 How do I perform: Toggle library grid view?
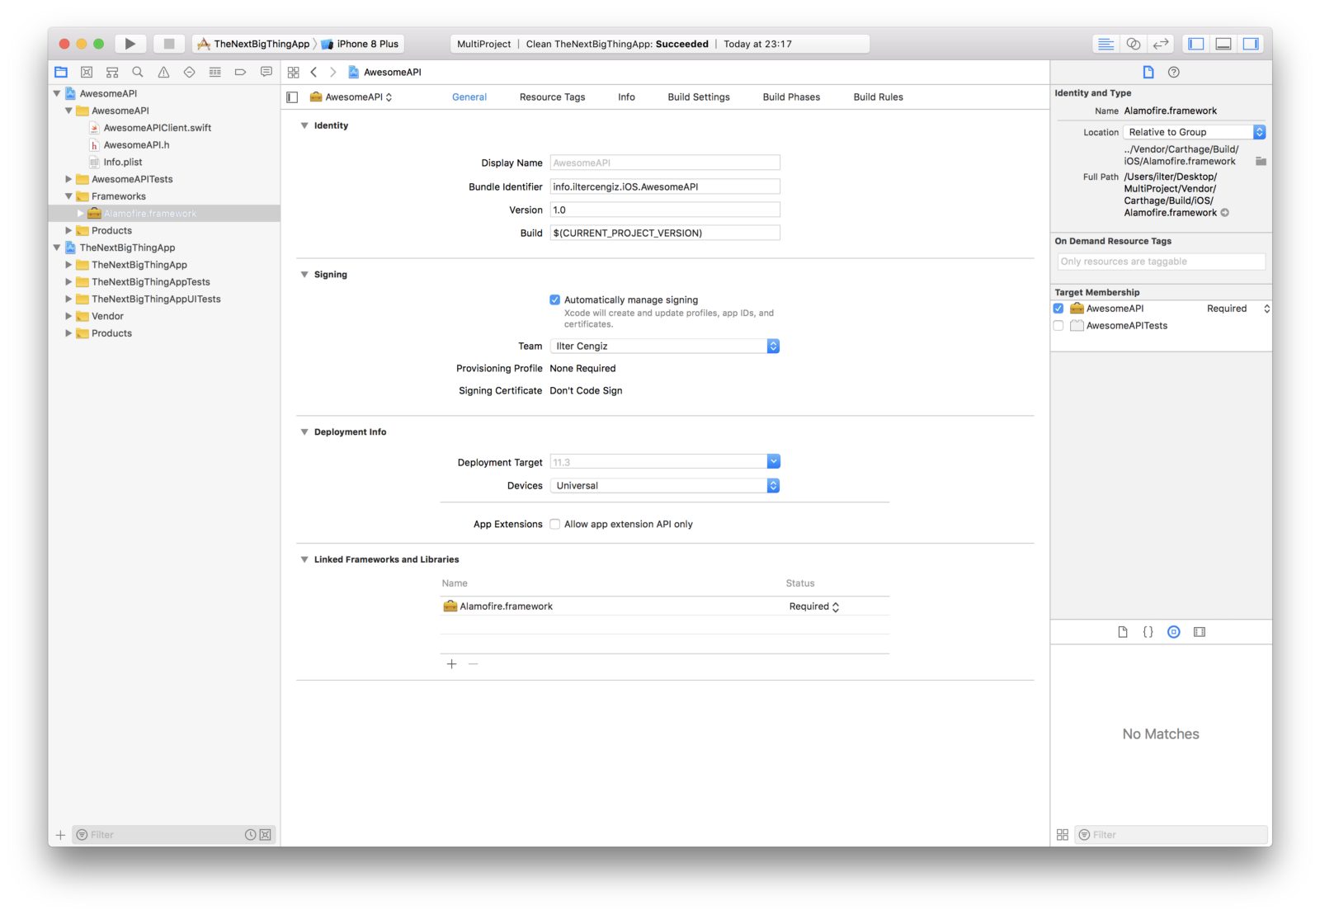tap(1063, 835)
